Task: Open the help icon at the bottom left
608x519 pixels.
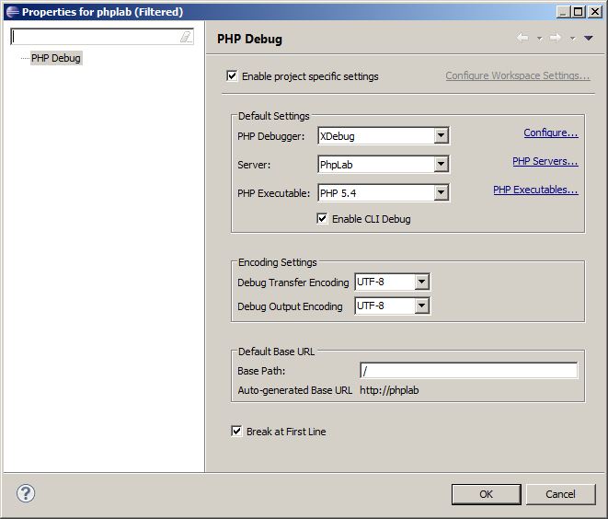Action: coord(26,494)
